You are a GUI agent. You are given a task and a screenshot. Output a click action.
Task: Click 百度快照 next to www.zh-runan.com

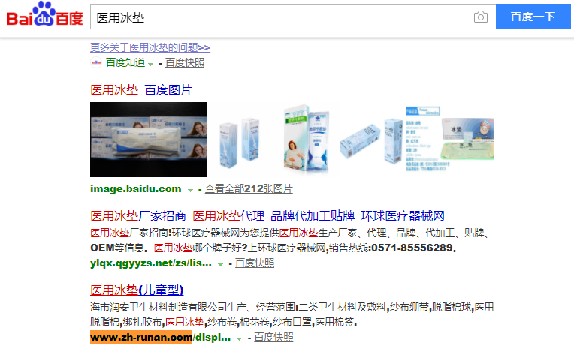tap(273, 337)
